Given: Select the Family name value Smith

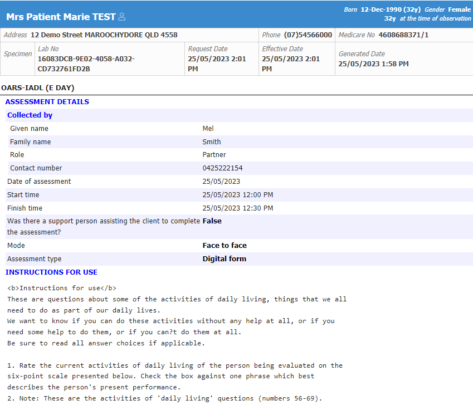Looking at the screenshot, I should point(211,141).
